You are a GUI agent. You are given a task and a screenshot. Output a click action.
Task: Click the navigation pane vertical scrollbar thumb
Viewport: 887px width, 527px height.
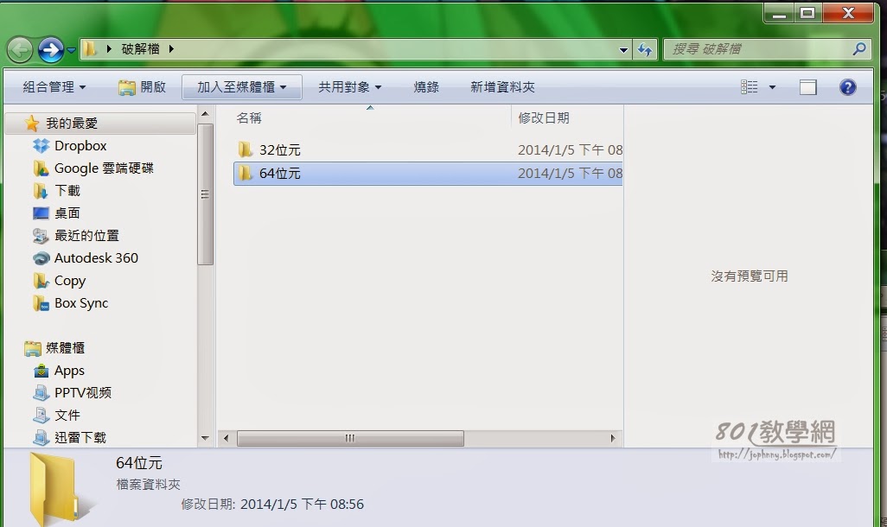click(x=206, y=194)
